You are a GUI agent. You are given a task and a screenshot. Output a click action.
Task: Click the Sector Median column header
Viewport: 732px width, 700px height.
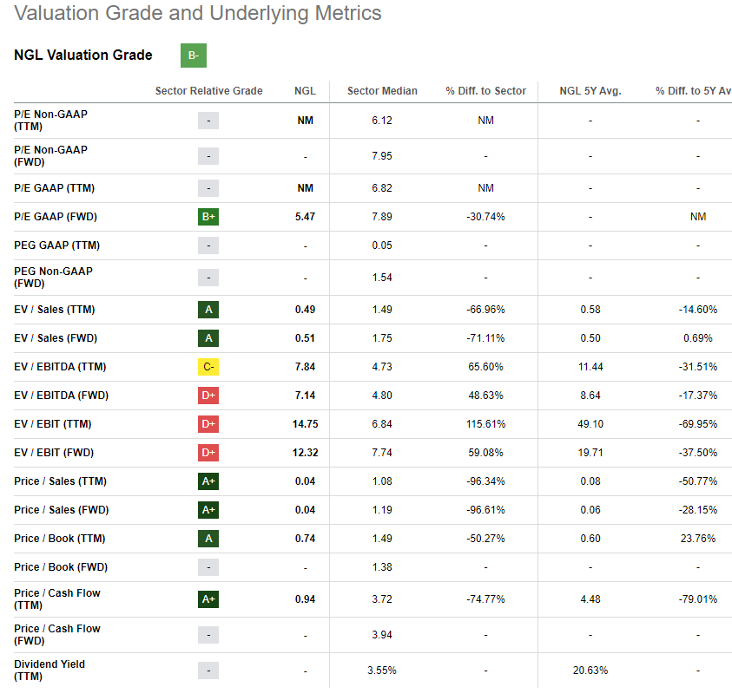(x=382, y=91)
